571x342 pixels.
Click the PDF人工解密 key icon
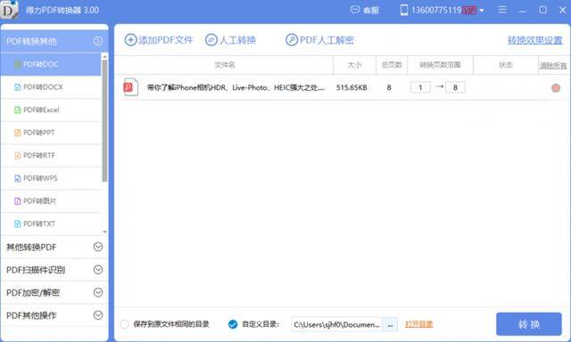click(x=292, y=40)
